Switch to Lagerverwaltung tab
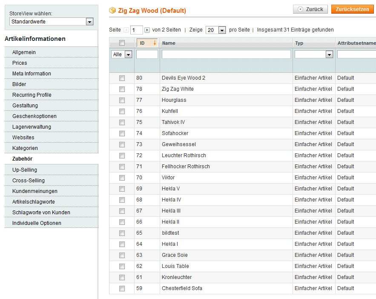 52,127
